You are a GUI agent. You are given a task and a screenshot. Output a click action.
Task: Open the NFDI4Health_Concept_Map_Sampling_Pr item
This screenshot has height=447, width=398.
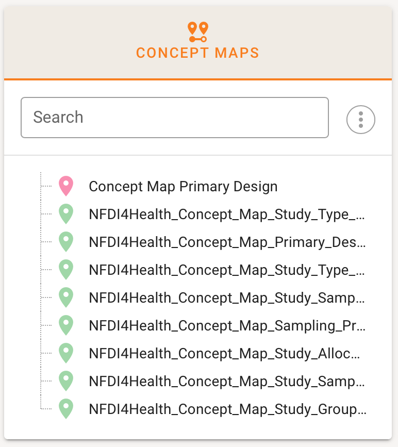pyautogui.click(x=227, y=325)
